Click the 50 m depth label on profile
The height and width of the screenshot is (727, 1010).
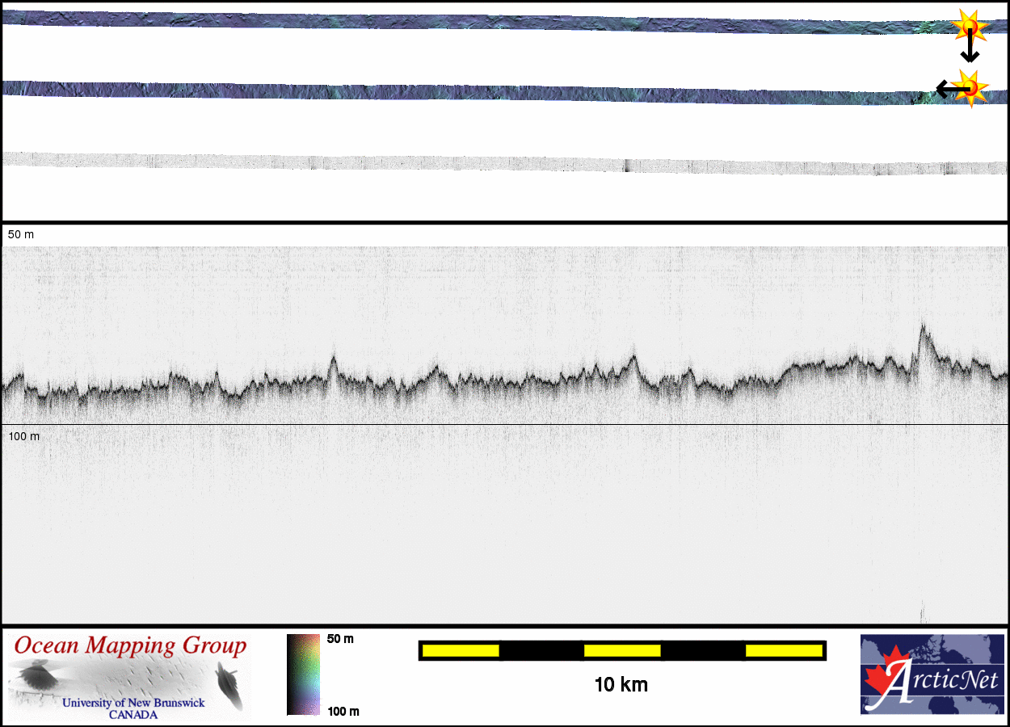(21, 234)
